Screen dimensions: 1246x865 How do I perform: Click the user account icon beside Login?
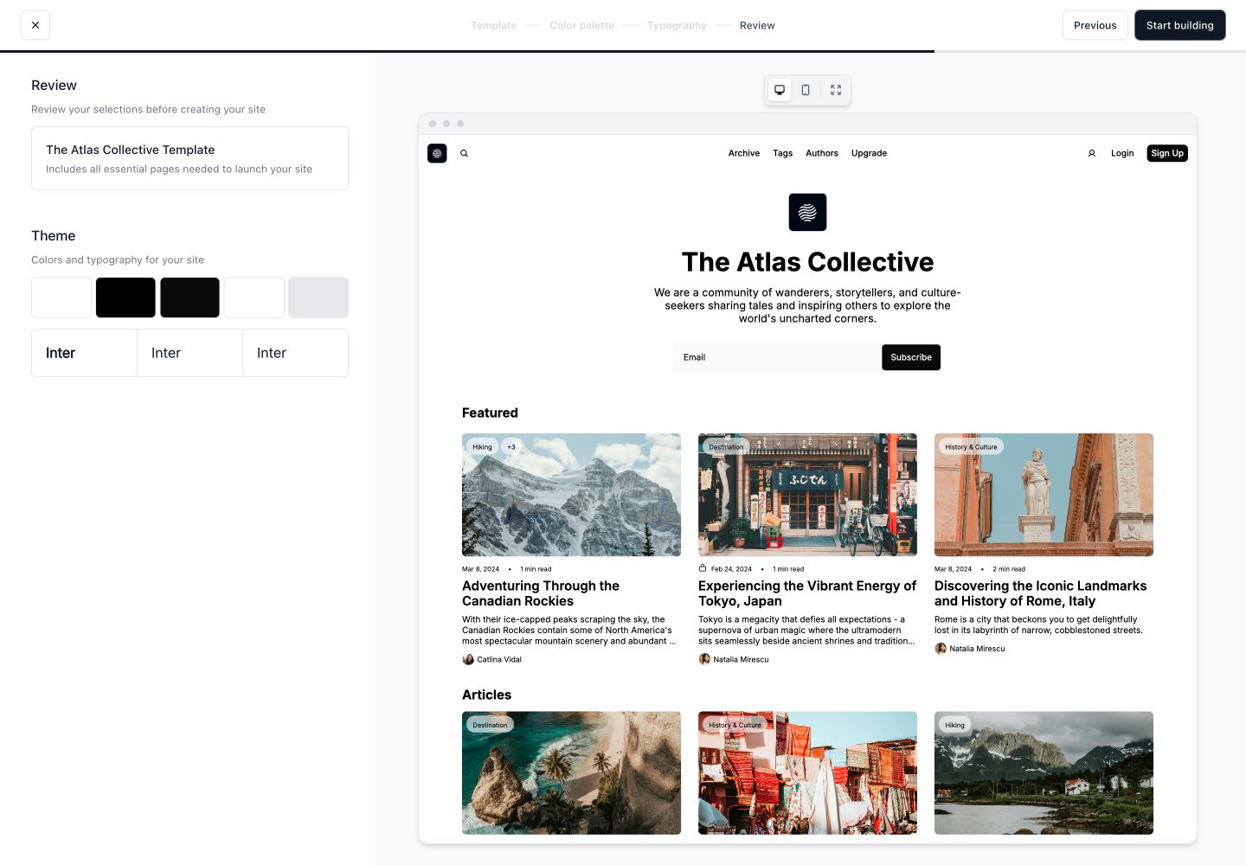click(1092, 153)
